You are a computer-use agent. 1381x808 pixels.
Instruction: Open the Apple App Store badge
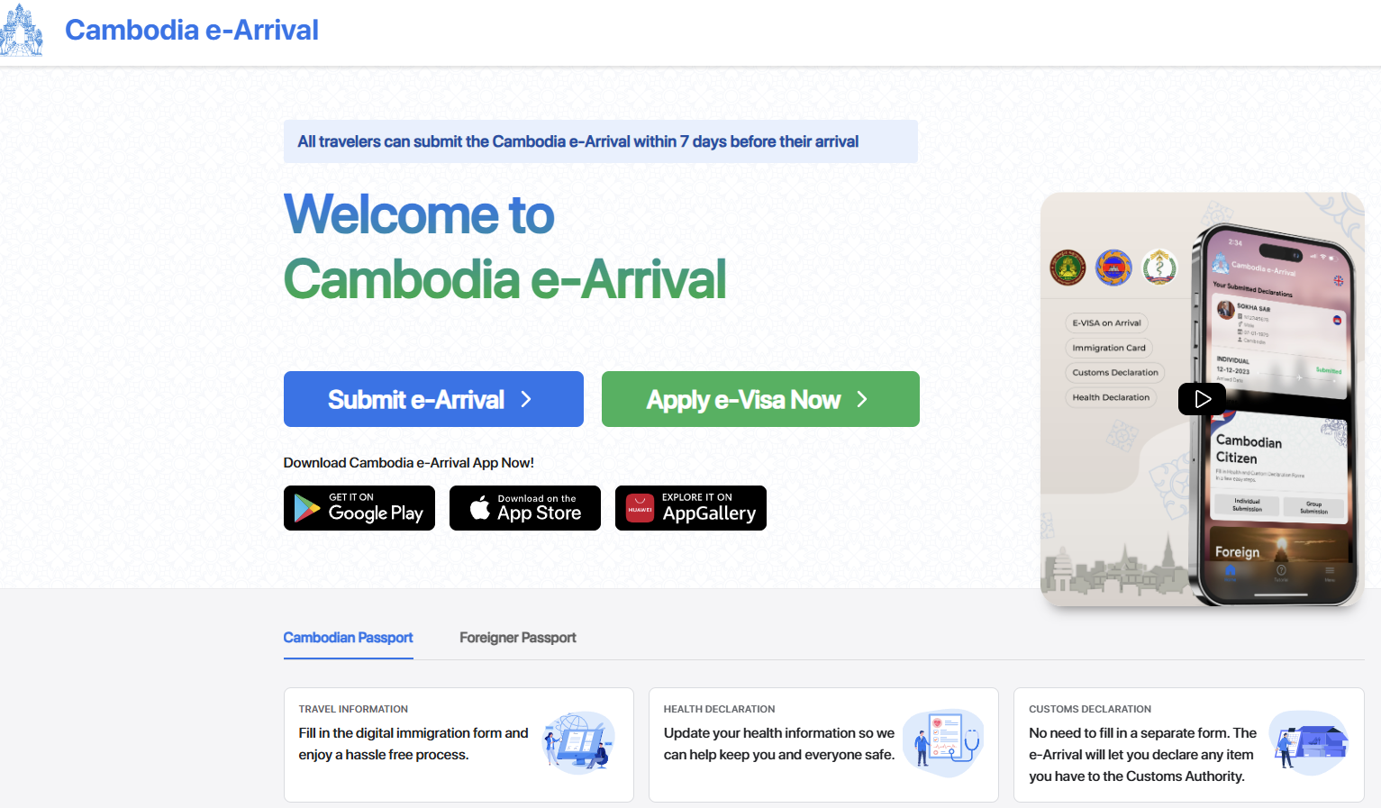[x=524, y=508]
